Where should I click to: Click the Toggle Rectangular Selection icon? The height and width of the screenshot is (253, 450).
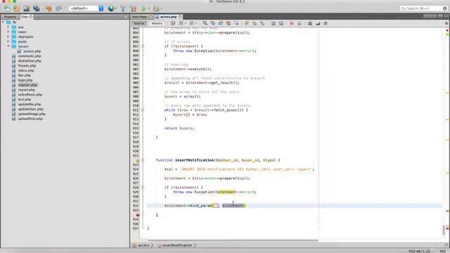[236, 23]
